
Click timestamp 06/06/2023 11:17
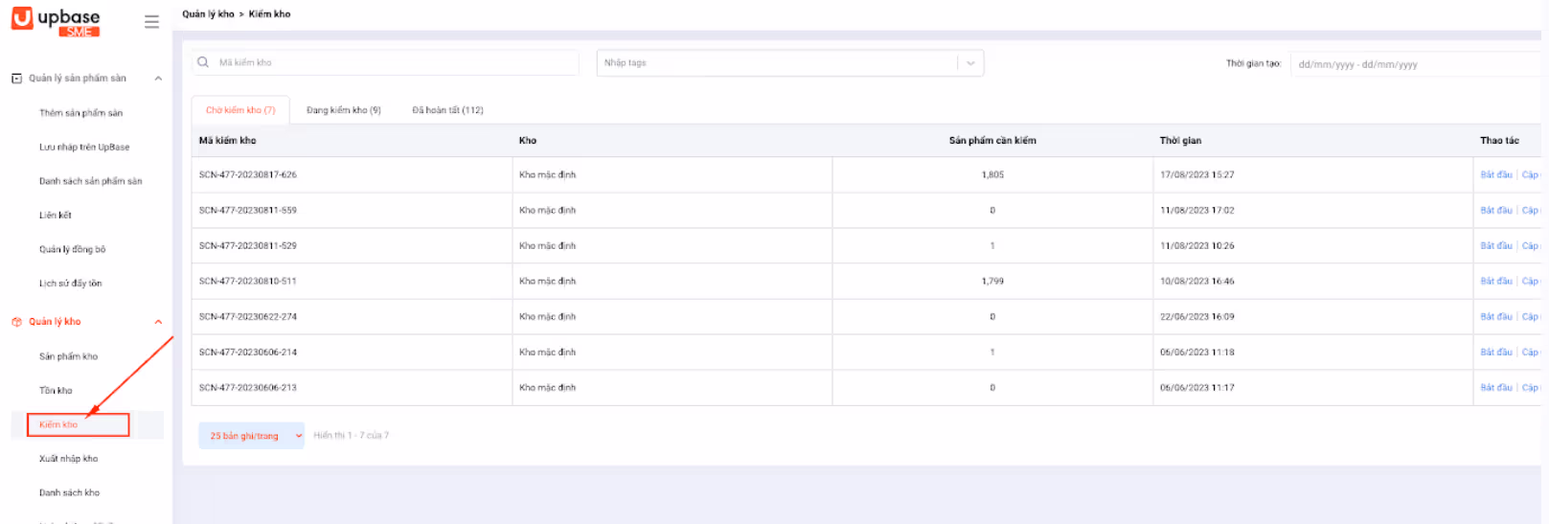[1197, 388]
